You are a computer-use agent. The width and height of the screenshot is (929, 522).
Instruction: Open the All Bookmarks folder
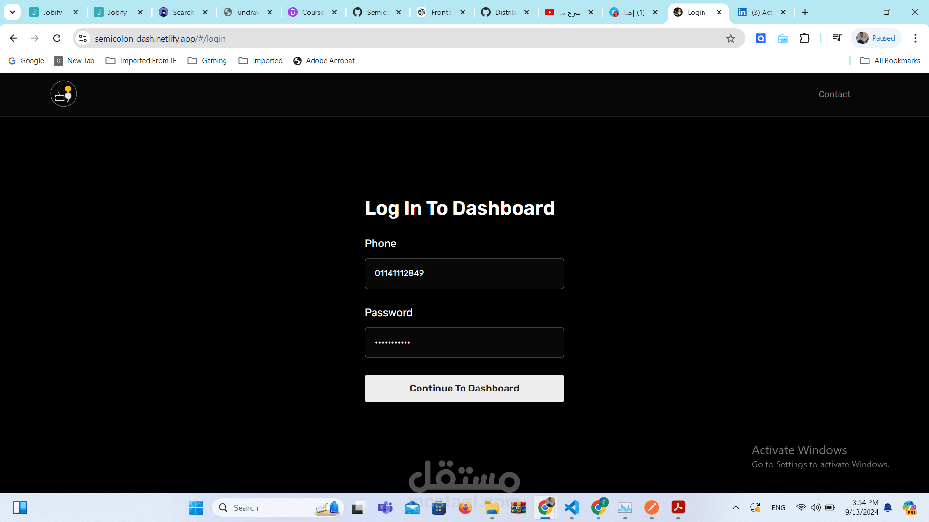(x=890, y=61)
